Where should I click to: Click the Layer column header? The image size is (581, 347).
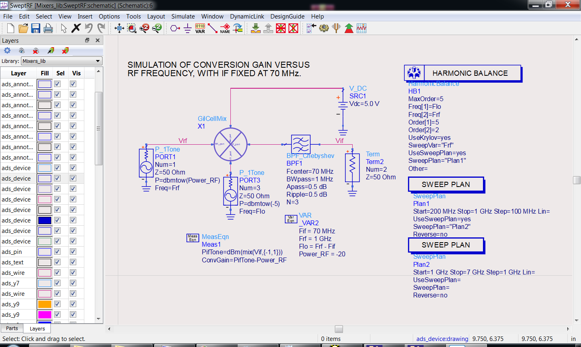[19, 73]
